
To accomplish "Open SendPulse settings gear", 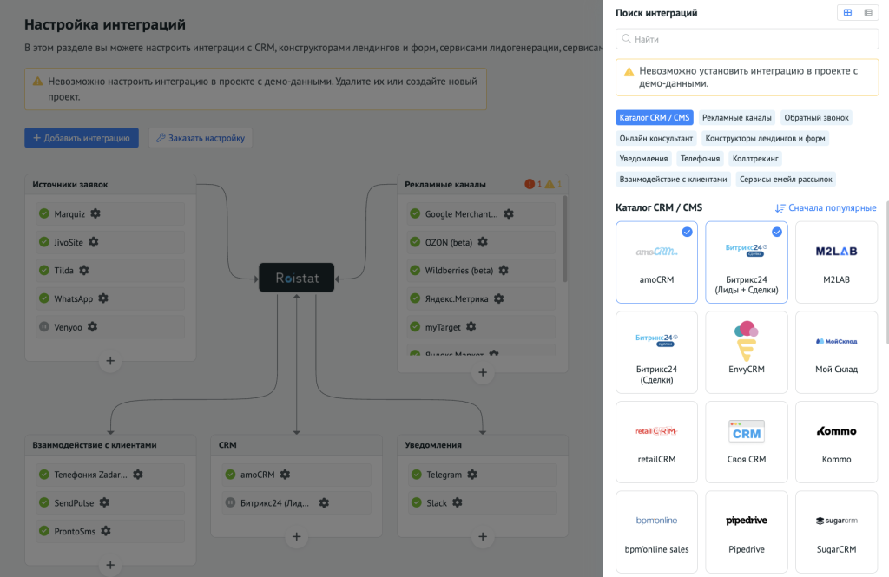I will [x=103, y=502].
